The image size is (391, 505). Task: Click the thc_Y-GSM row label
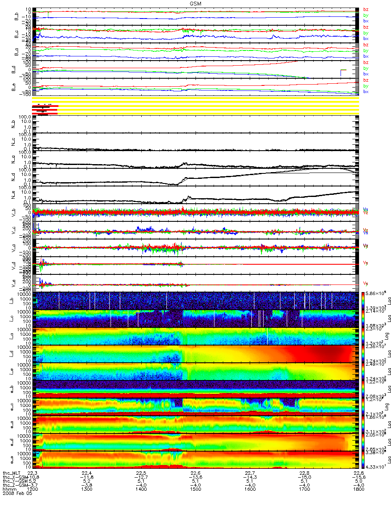(x=14, y=481)
